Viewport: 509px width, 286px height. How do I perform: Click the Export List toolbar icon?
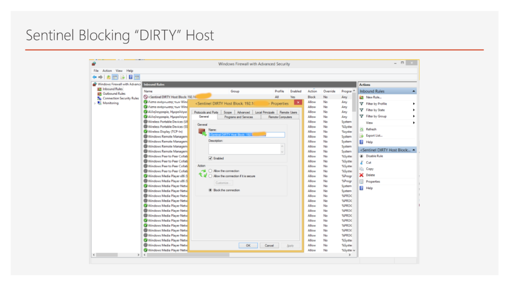coord(122,77)
